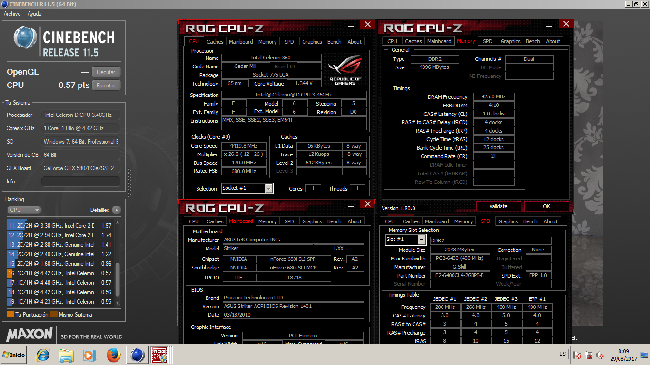Open Graphics tab in the CPU window
Image resolution: width=650 pixels, height=365 pixels.
pos(312,42)
